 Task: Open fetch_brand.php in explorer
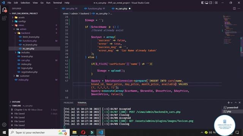[31, 37]
